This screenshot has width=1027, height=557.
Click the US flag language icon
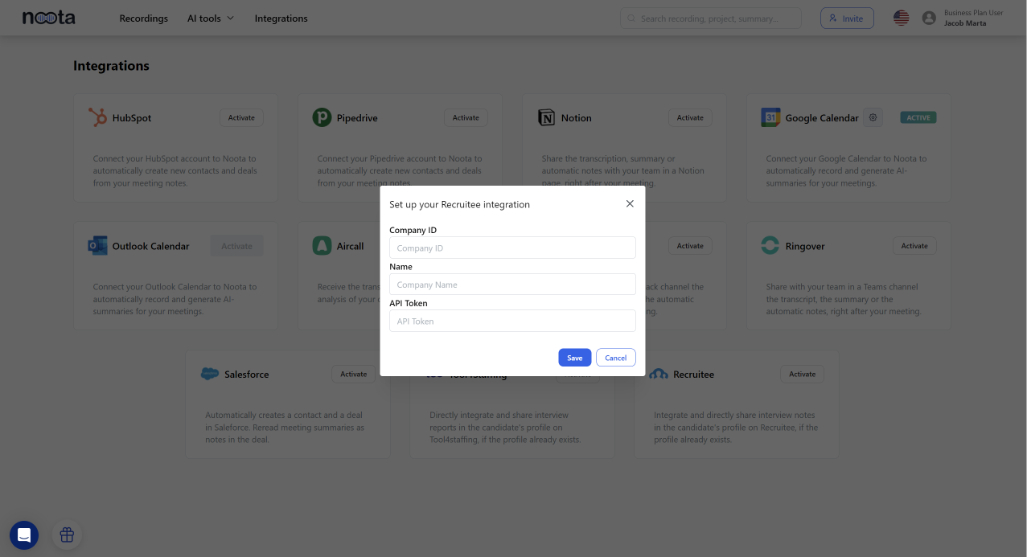(901, 18)
